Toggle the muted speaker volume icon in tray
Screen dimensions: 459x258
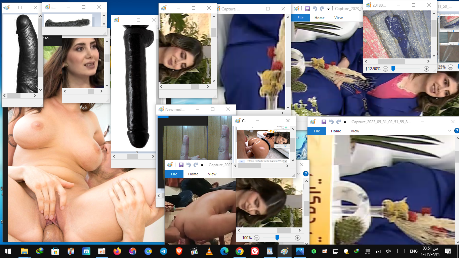389,251
